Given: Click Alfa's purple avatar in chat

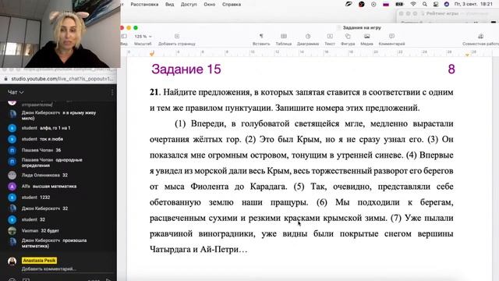Looking at the screenshot, I should pyautogui.click(x=12, y=187).
